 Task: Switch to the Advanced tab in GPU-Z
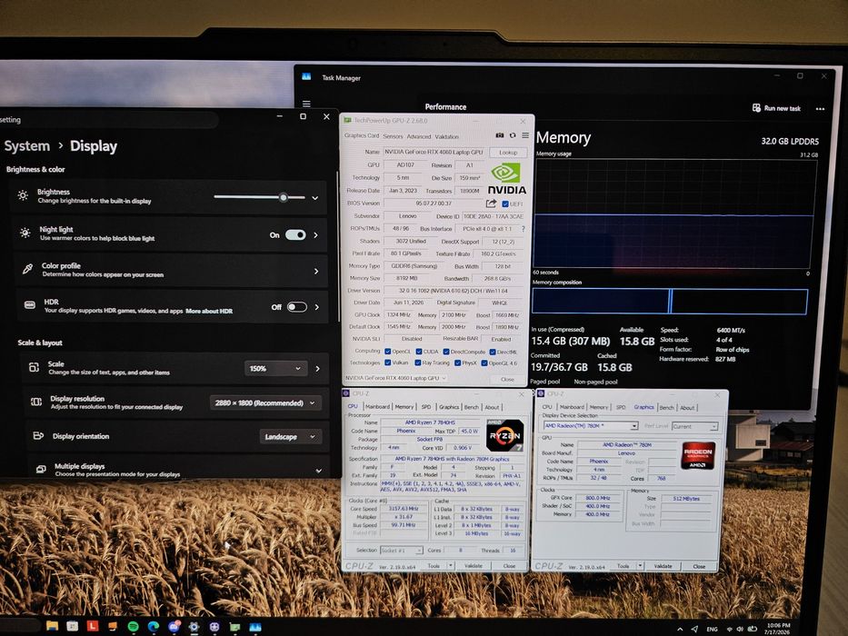click(419, 137)
